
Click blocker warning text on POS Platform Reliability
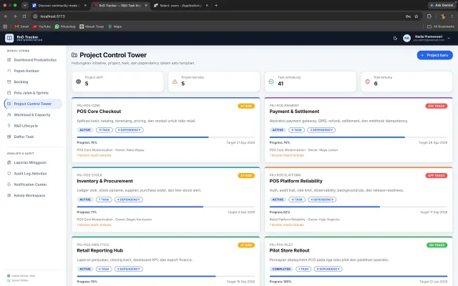(286, 225)
